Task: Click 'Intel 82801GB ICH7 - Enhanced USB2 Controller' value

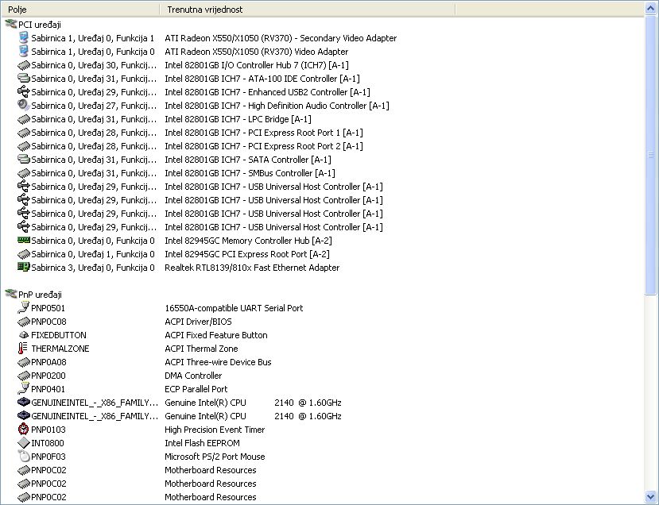Action: 267,92
